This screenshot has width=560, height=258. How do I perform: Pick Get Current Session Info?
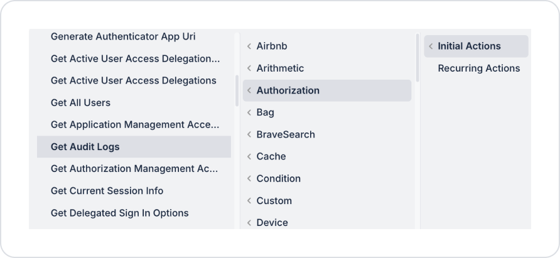[134, 191]
